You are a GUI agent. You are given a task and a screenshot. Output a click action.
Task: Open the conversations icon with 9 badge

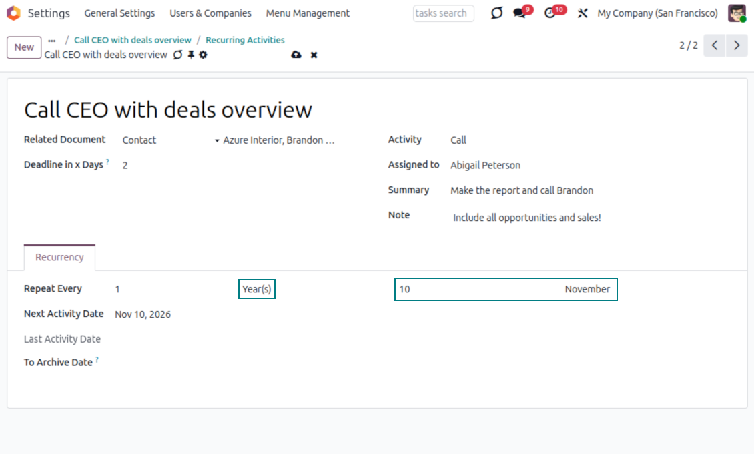point(520,13)
